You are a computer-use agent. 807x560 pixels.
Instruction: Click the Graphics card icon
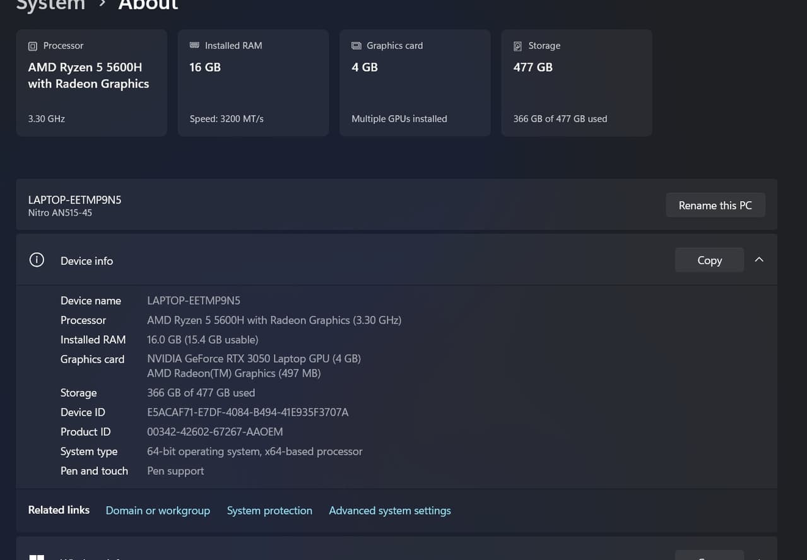356,46
